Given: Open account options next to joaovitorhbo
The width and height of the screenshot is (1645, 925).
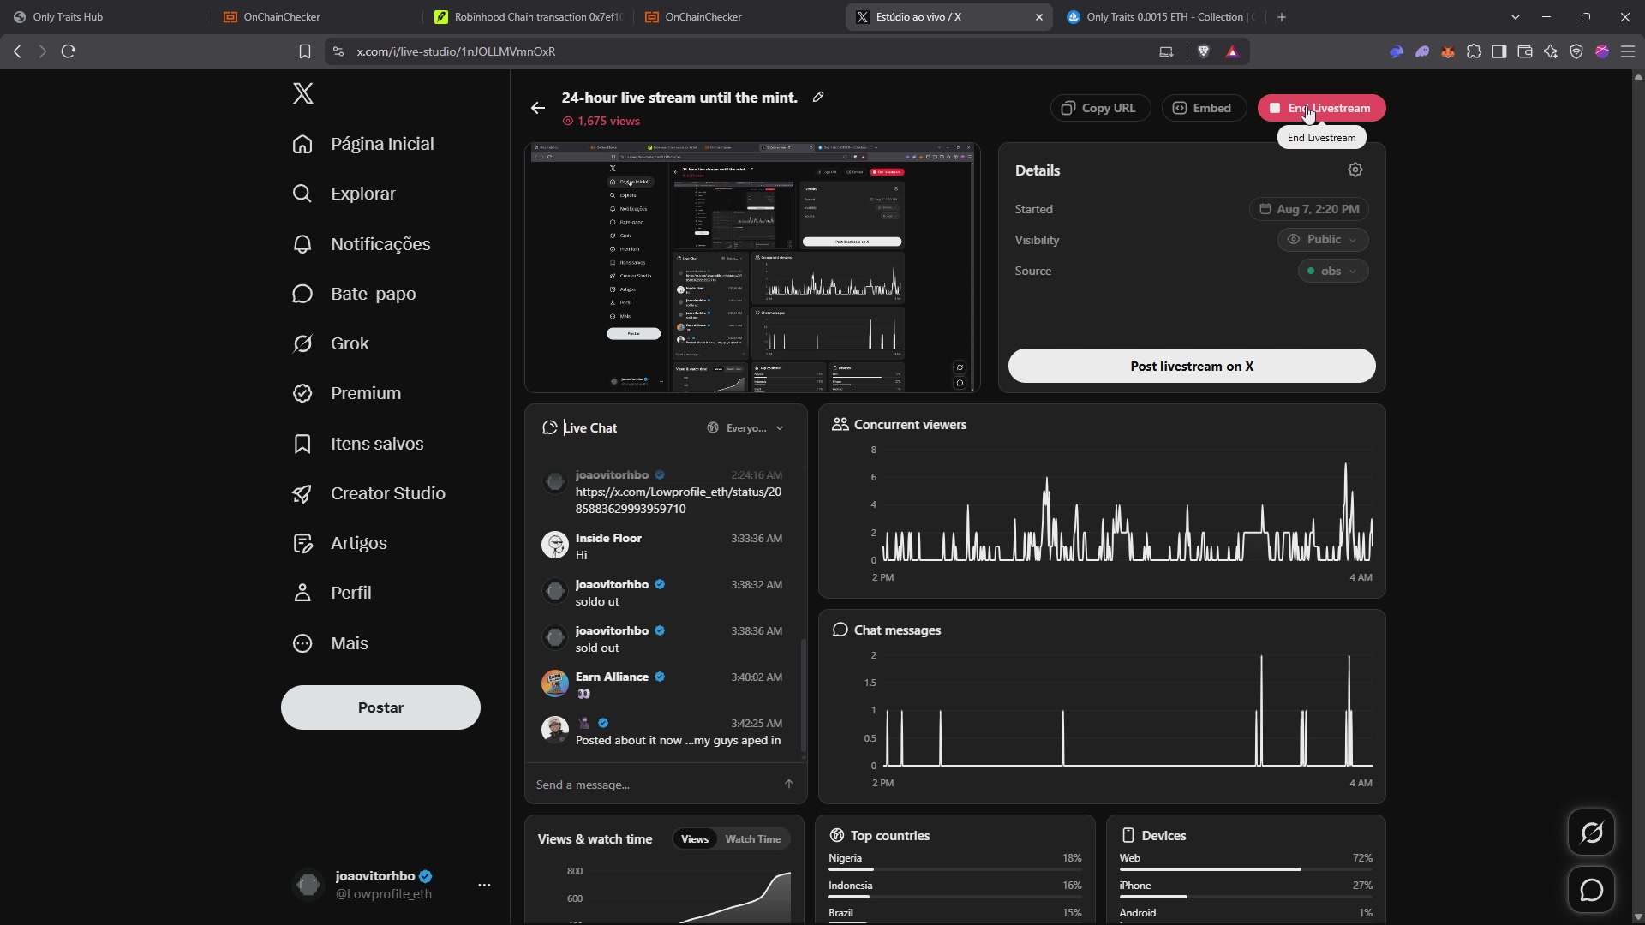Looking at the screenshot, I should 484,885.
